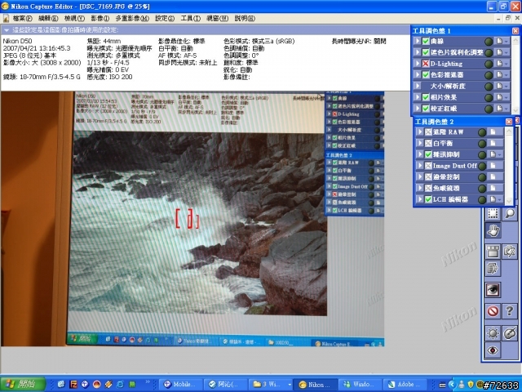Open the 3 Wi... grouped taskbar button
Screen dimensions: 522x392
[x=271, y=385]
